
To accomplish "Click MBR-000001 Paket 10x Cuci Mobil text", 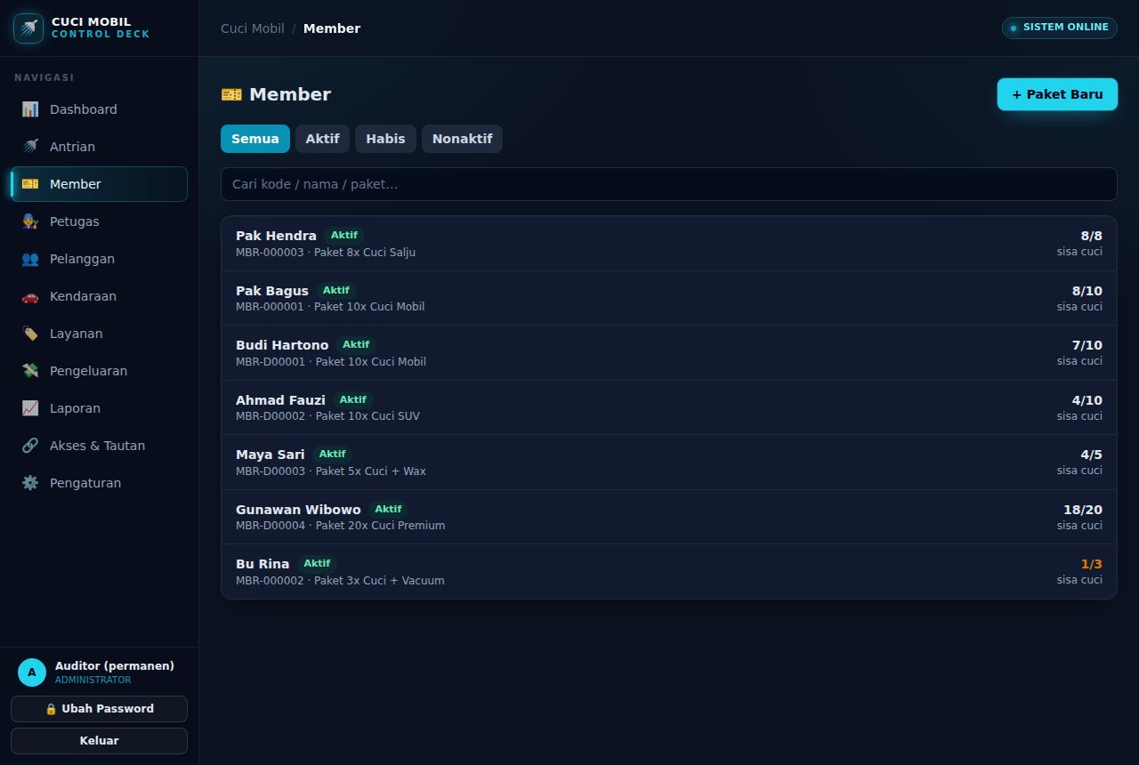I will click(330, 307).
